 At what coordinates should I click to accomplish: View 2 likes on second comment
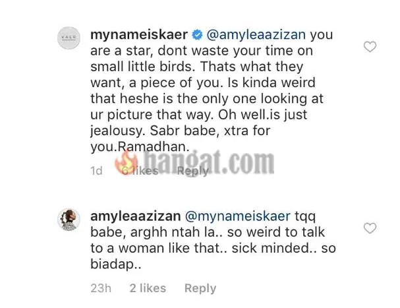(x=148, y=288)
